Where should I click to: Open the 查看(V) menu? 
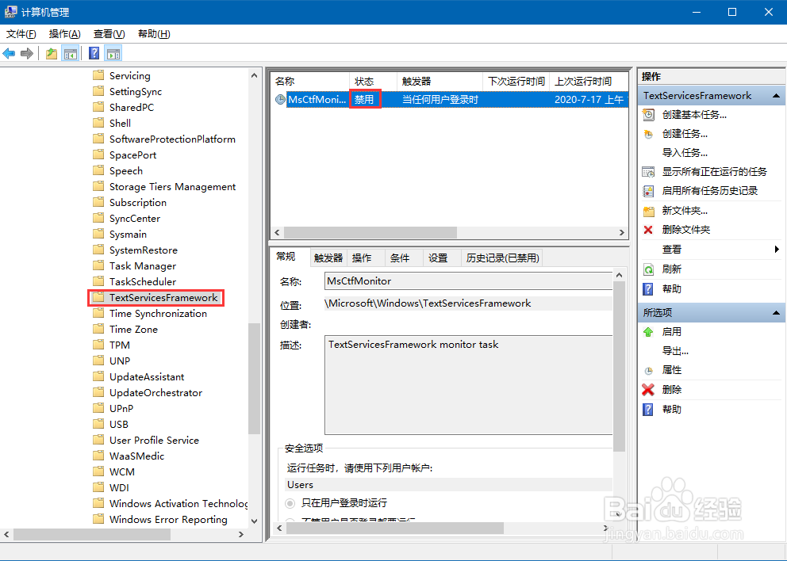(109, 33)
